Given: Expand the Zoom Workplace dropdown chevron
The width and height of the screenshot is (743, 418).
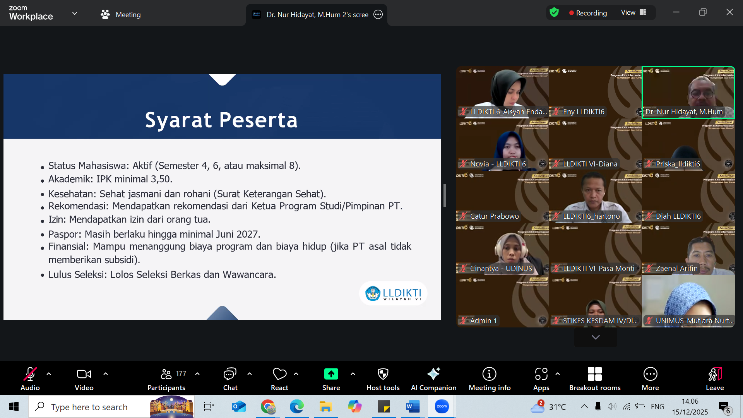Looking at the screenshot, I should tap(75, 14).
